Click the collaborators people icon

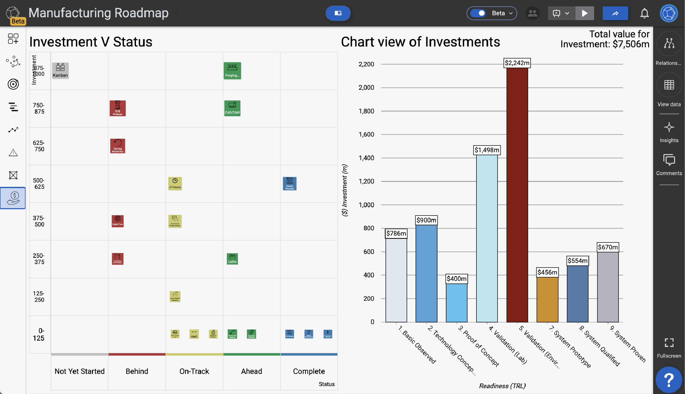point(532,13)
